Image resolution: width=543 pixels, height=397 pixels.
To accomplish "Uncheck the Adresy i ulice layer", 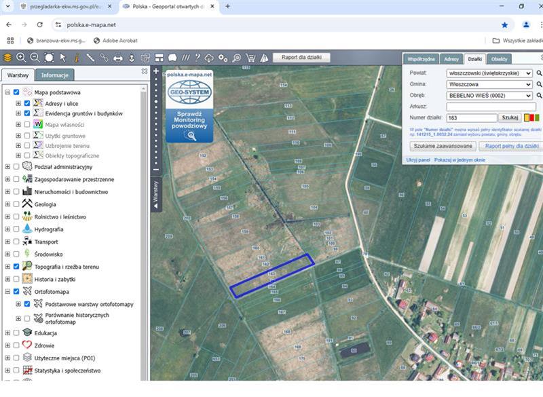I will click(28, 103).
